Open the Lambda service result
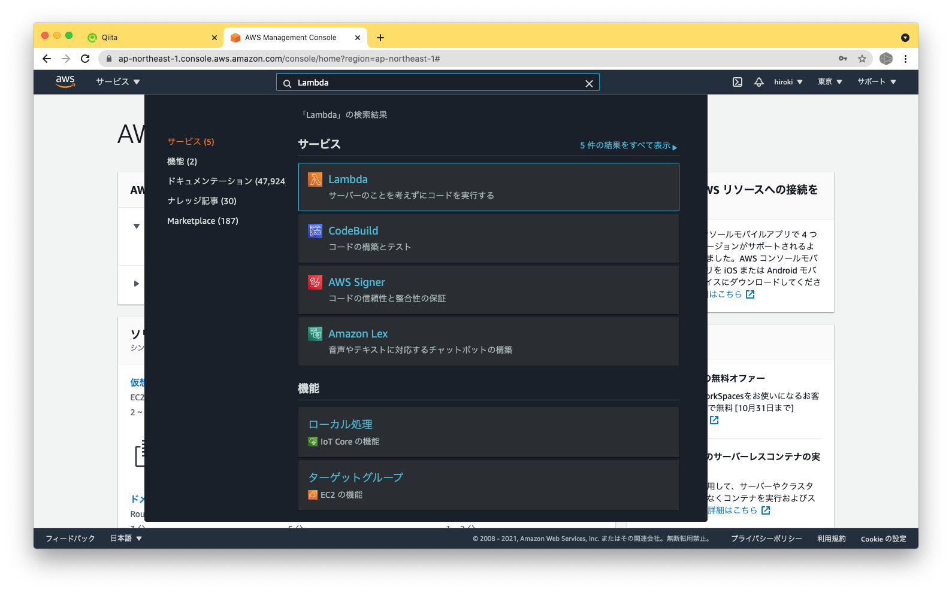Viewport: 952px width, 593px height. pyautogui.click(x=489, y=187)
